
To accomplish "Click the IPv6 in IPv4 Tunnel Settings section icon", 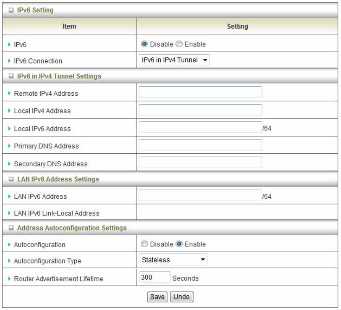I will (x=10, y=76).
